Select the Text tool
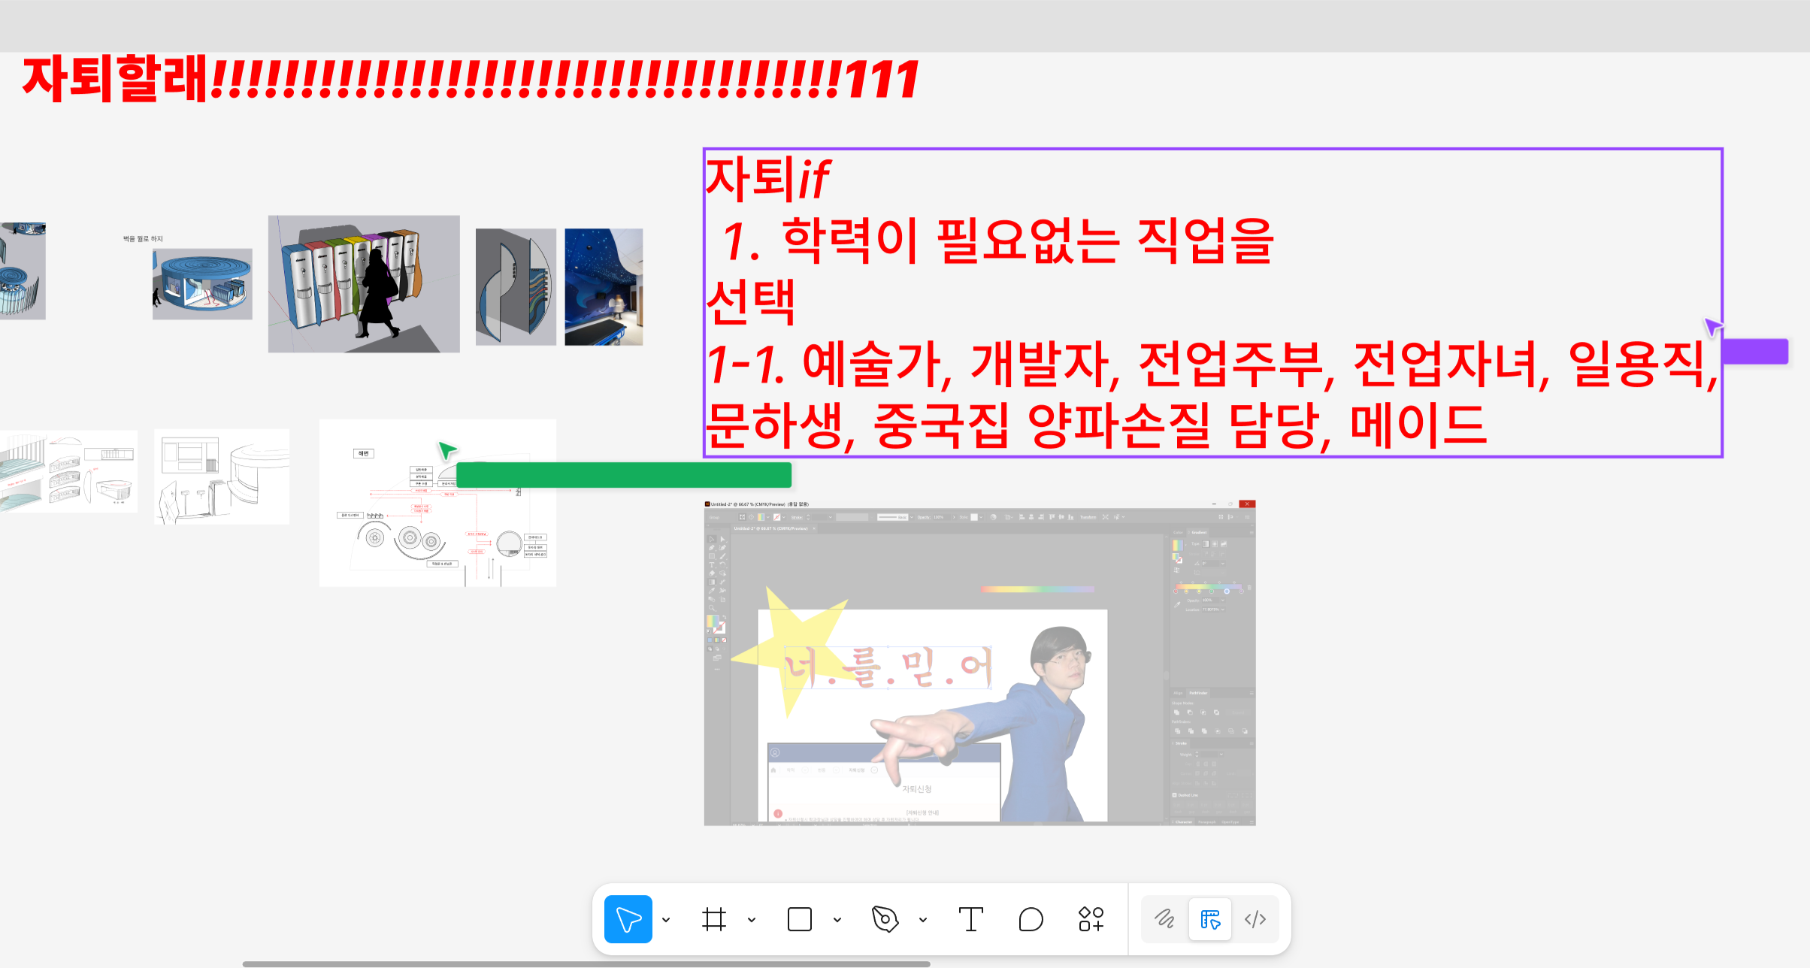This screenshot has height=968, width=1810. tap(970, 918)
